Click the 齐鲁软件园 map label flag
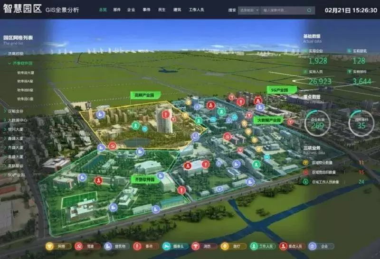380x259 pixels. point(145,180)
